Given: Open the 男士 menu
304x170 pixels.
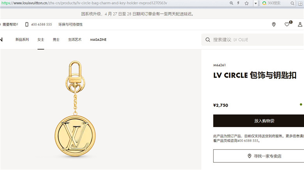Looking at the screenshot, I should coord(56,40).
